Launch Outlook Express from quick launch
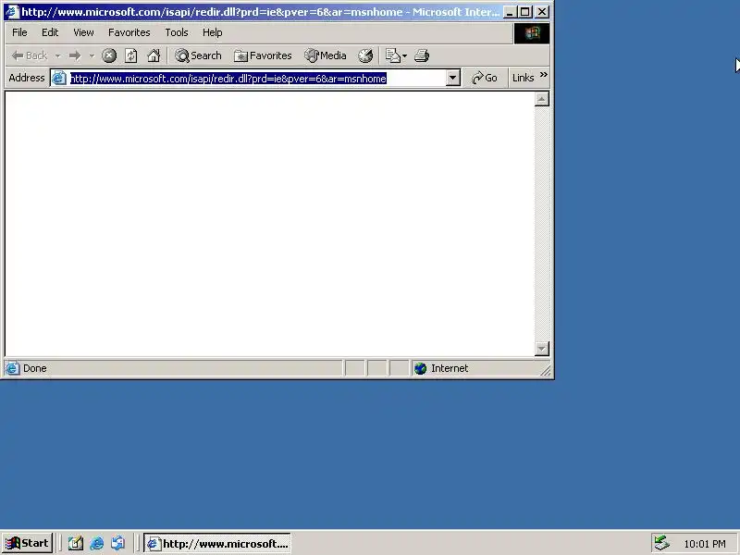Viewport: 740px width, 555px height. click(118, 544)
